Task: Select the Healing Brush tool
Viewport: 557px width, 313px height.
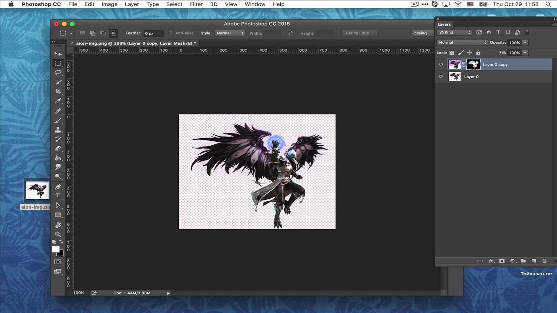Action: point(58,111)
